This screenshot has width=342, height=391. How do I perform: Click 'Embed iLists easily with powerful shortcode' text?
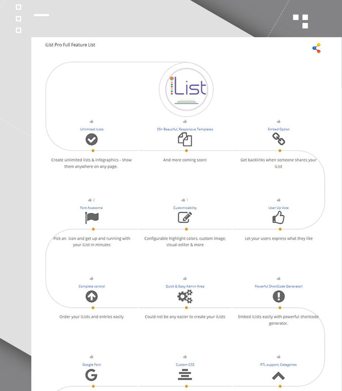(278, 320)
